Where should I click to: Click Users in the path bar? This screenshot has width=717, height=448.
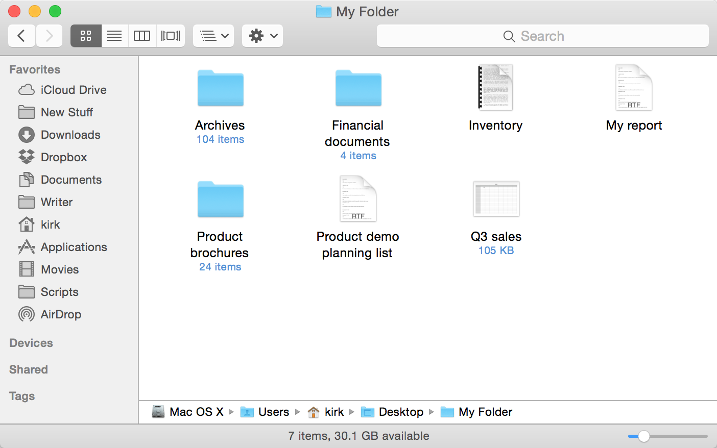tap(273, 412)
